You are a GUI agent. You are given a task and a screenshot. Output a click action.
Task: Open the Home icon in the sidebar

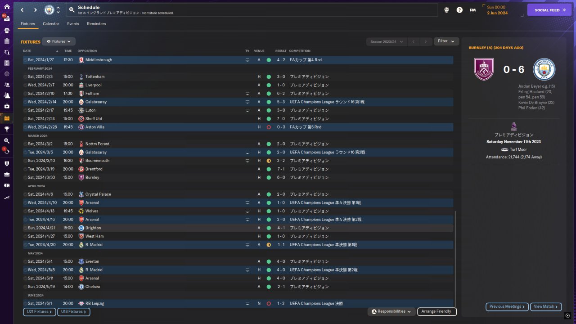7,7
